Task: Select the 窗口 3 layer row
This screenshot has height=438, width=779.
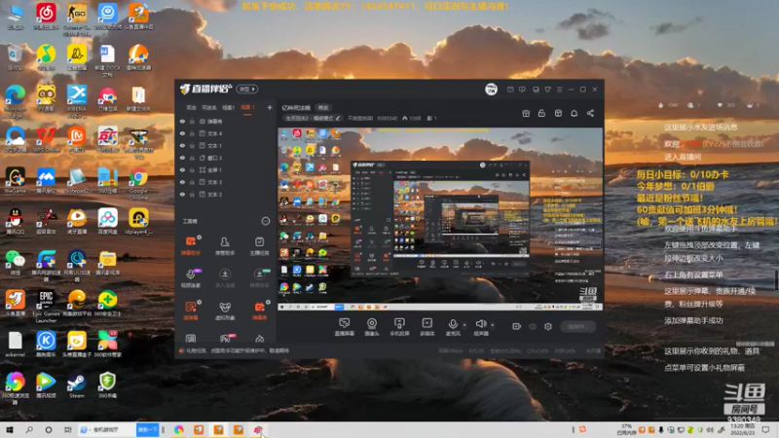Action: click(226, 158)
